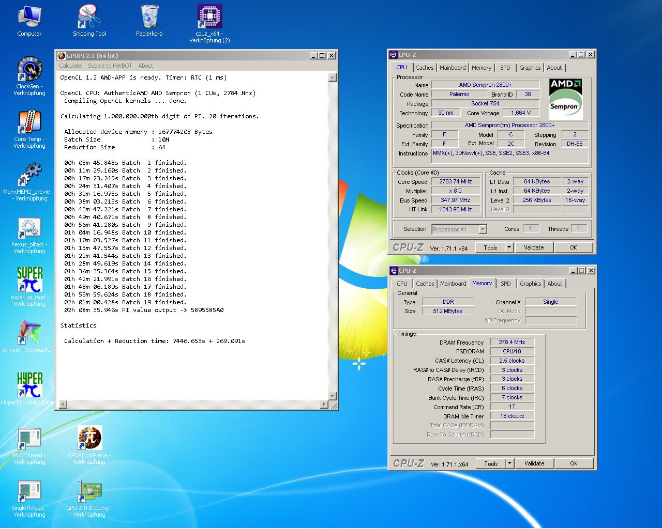The image size is (662, 529).
Task: Open the About menu in GPUPI
Action: coord(145,66)
